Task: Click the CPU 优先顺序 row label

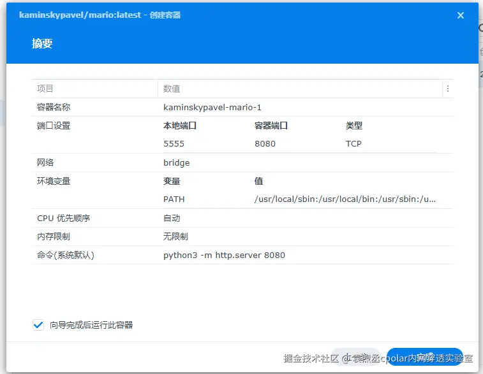Action: [x=63, y=218]
